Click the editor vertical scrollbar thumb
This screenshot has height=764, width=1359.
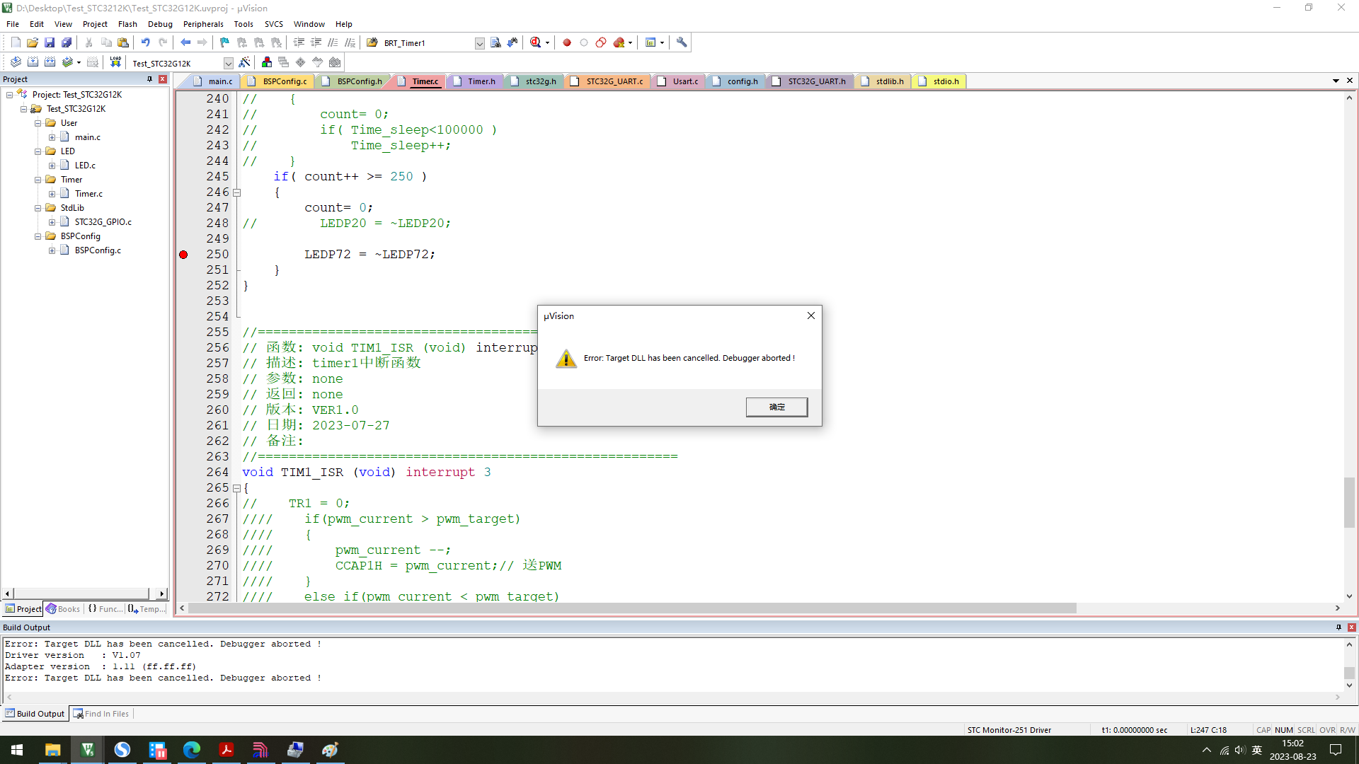[1350, 502]
